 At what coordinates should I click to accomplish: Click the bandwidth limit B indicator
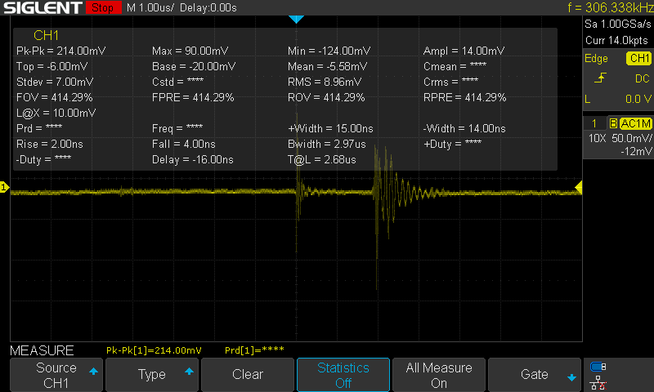pyautogui.click(x=612, y=123)
